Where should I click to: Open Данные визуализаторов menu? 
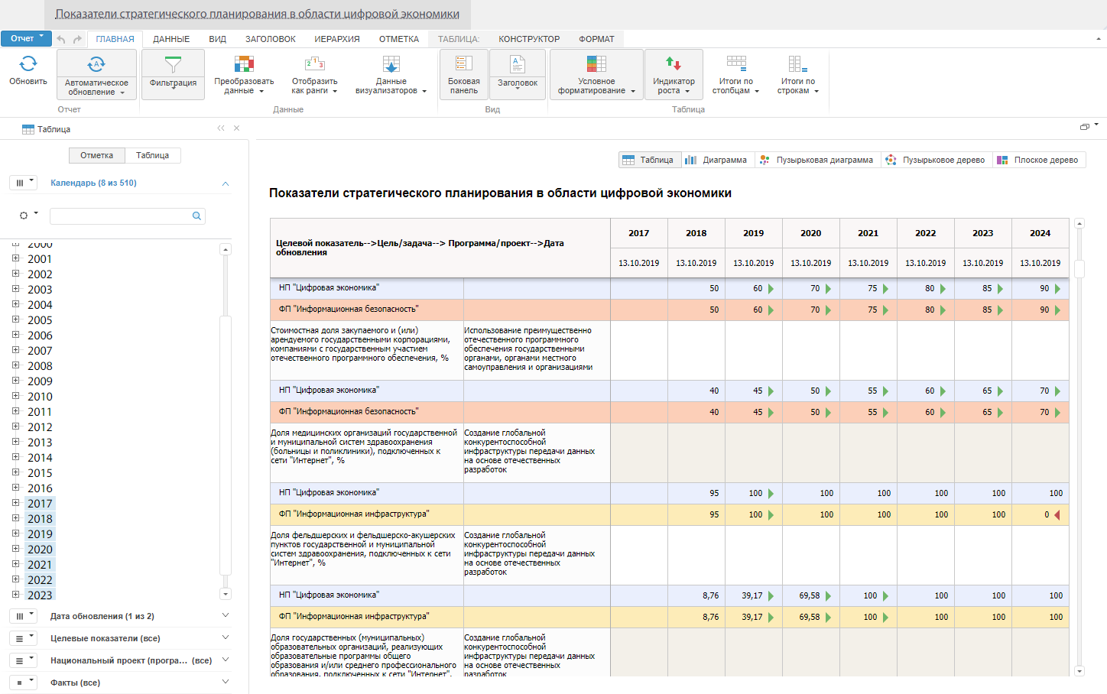point(391,74)
